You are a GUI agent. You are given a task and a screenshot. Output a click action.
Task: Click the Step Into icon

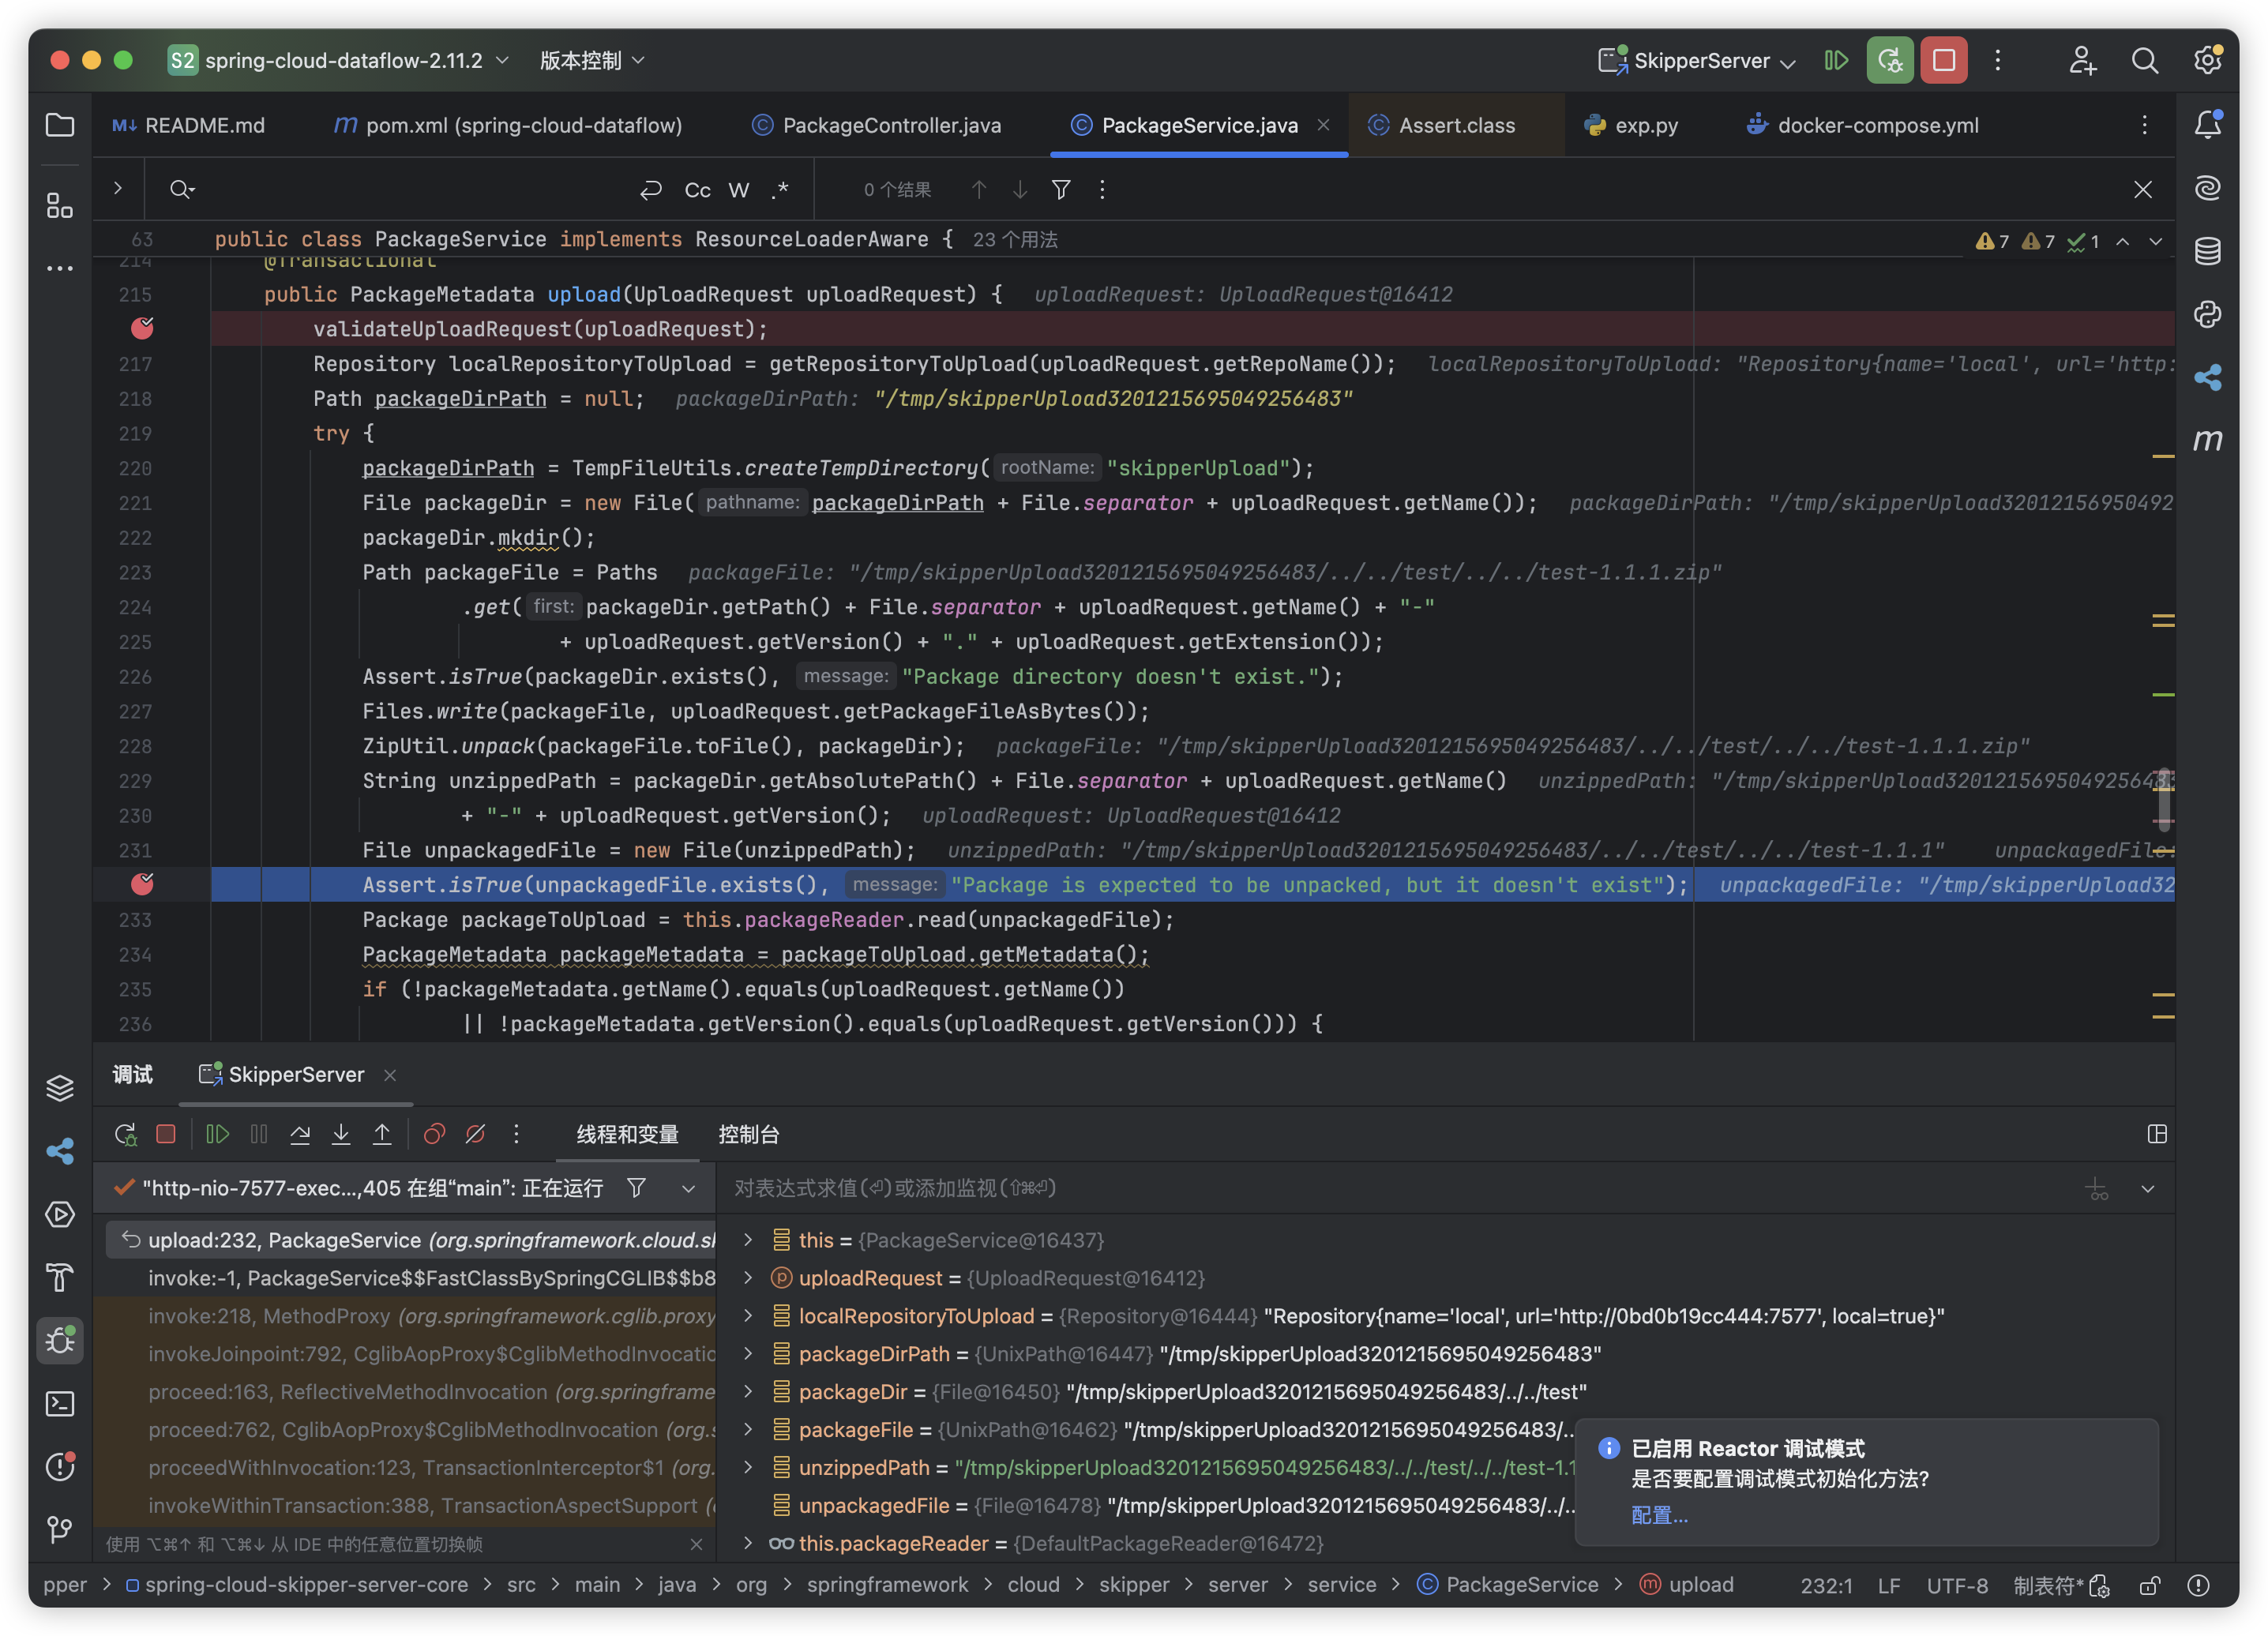(x=341, y=1134)
